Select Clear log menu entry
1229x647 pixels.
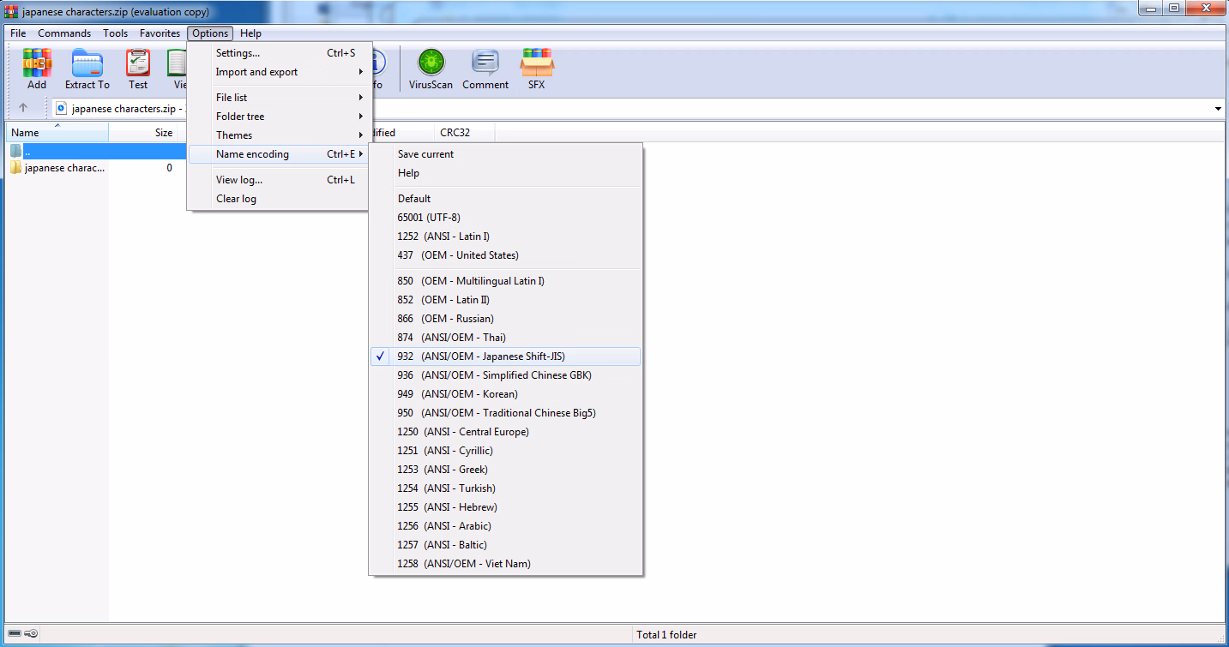280,199
